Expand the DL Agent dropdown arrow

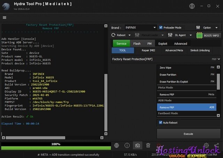pos(191,35)
